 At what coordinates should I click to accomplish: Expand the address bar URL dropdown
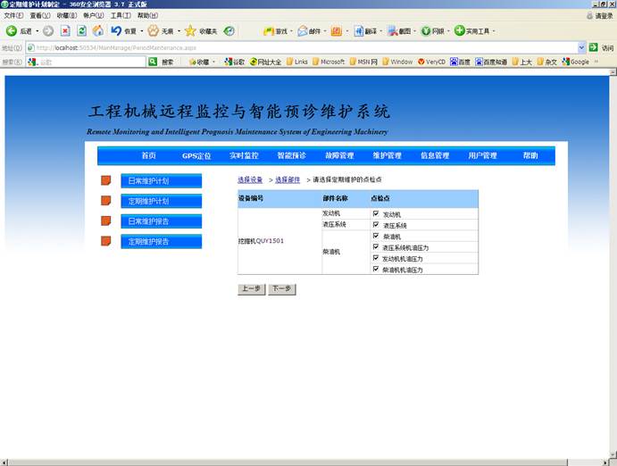(582, 47)
